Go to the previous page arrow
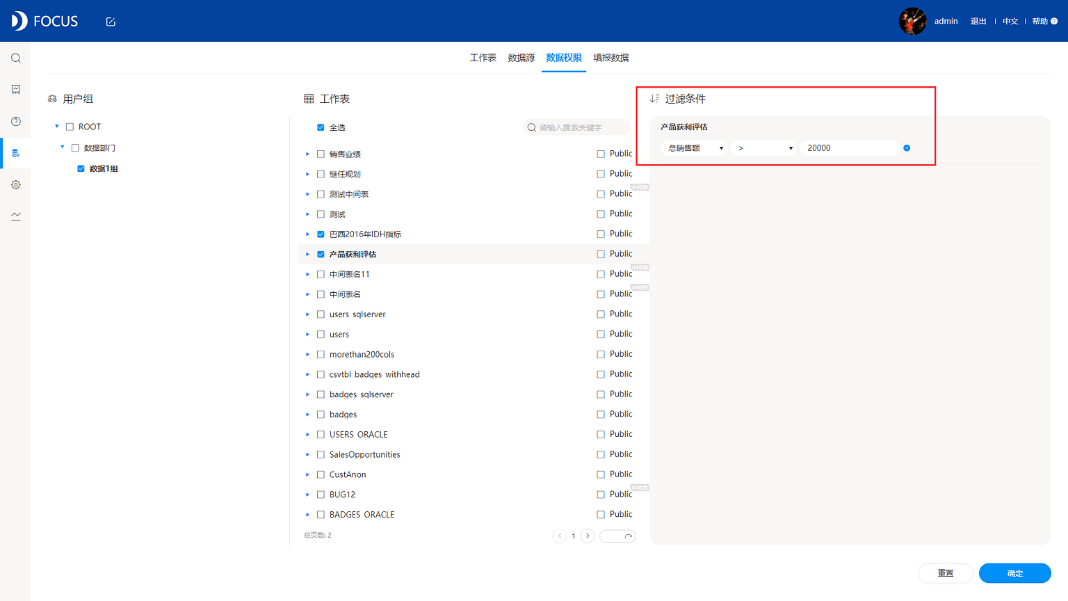 [560, 536]
